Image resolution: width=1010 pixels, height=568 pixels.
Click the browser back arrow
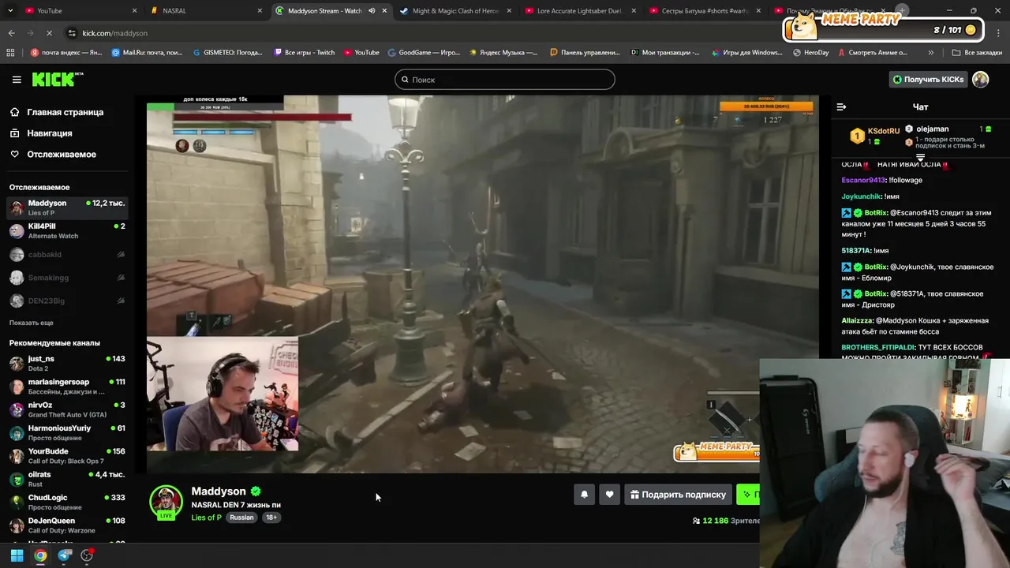(11, 33)
